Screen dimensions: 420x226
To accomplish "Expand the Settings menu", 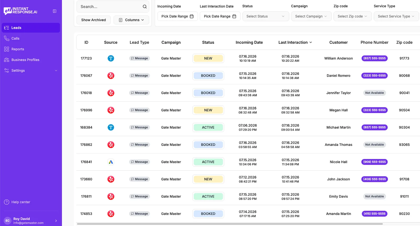I will coord(31,71).
